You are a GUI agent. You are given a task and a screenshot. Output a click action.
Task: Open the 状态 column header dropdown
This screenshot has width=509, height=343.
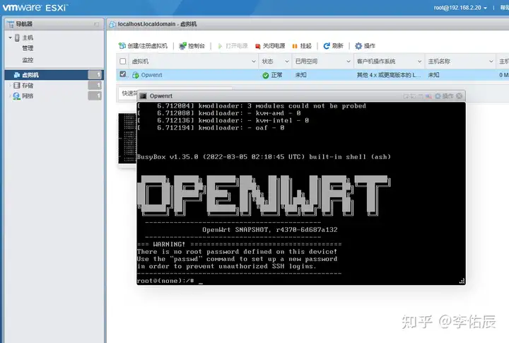click(x=287, y=62)
